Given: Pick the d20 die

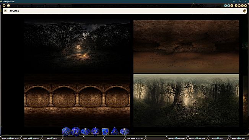Looking at the screenshot, I should pos(66,132).
